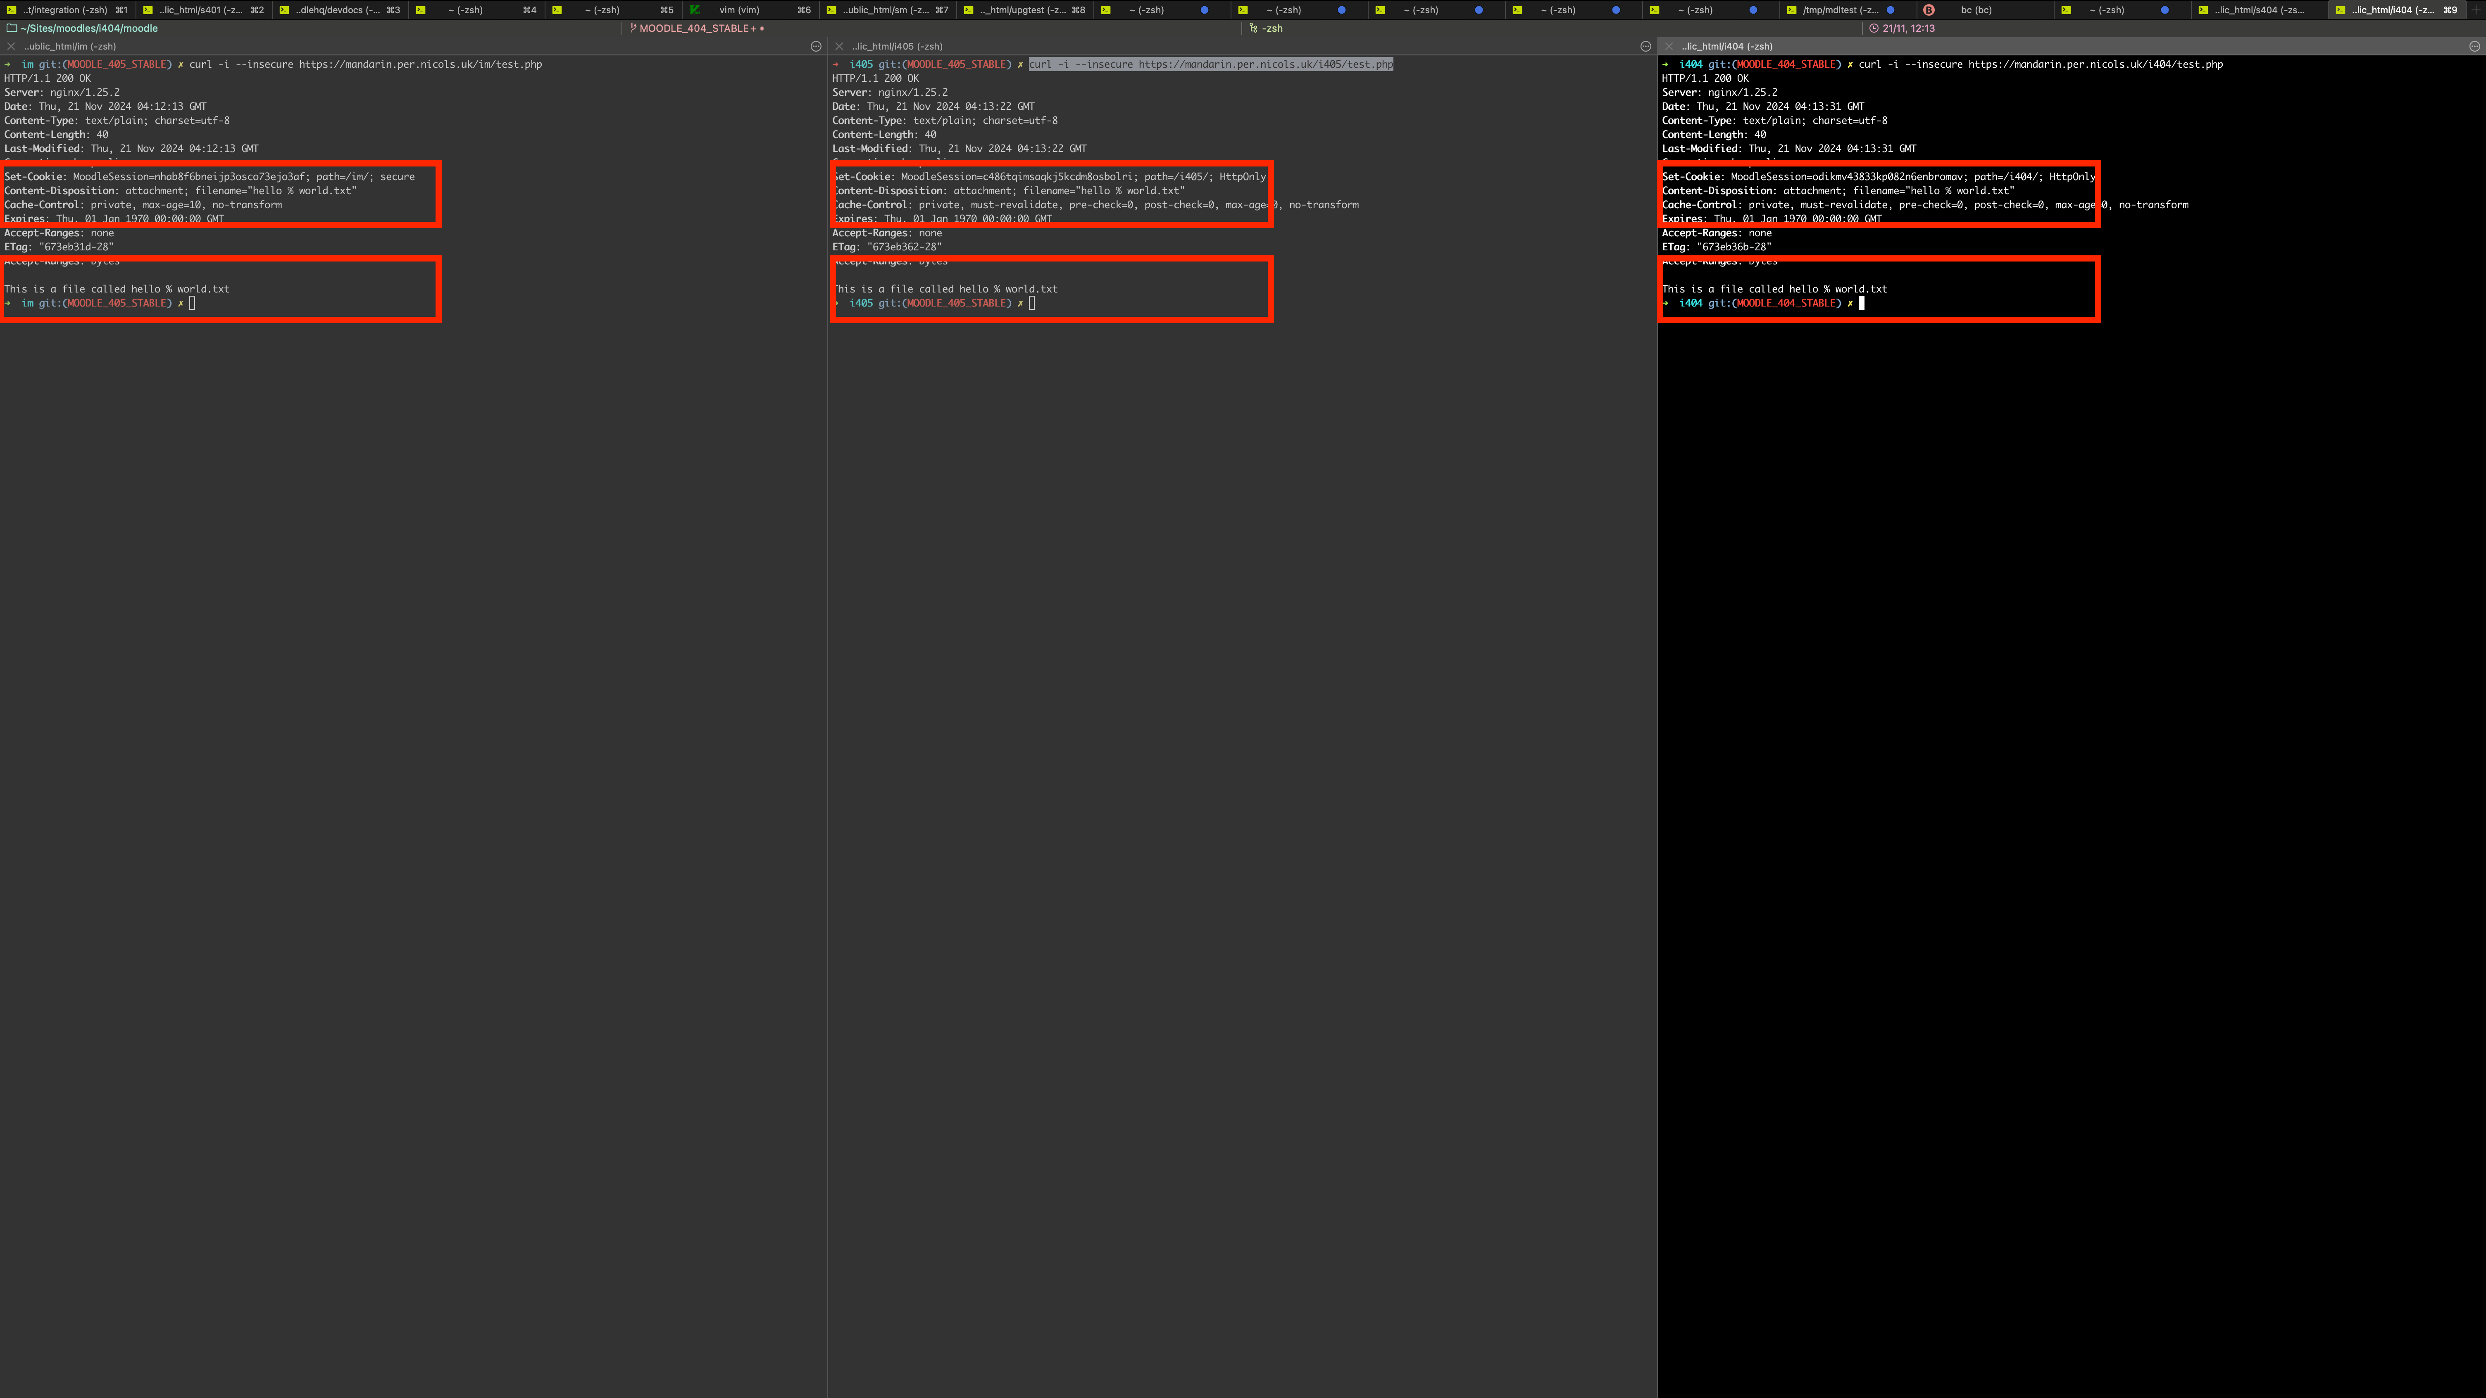Click the lic_html/i404 (-zsh) pane title

[1726, 46]
